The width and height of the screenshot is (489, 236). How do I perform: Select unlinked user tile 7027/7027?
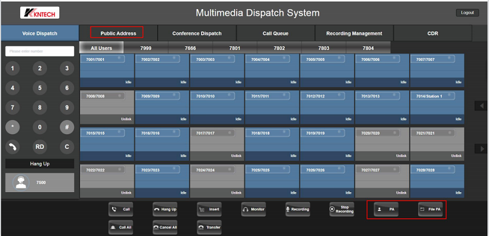point(382,181)
